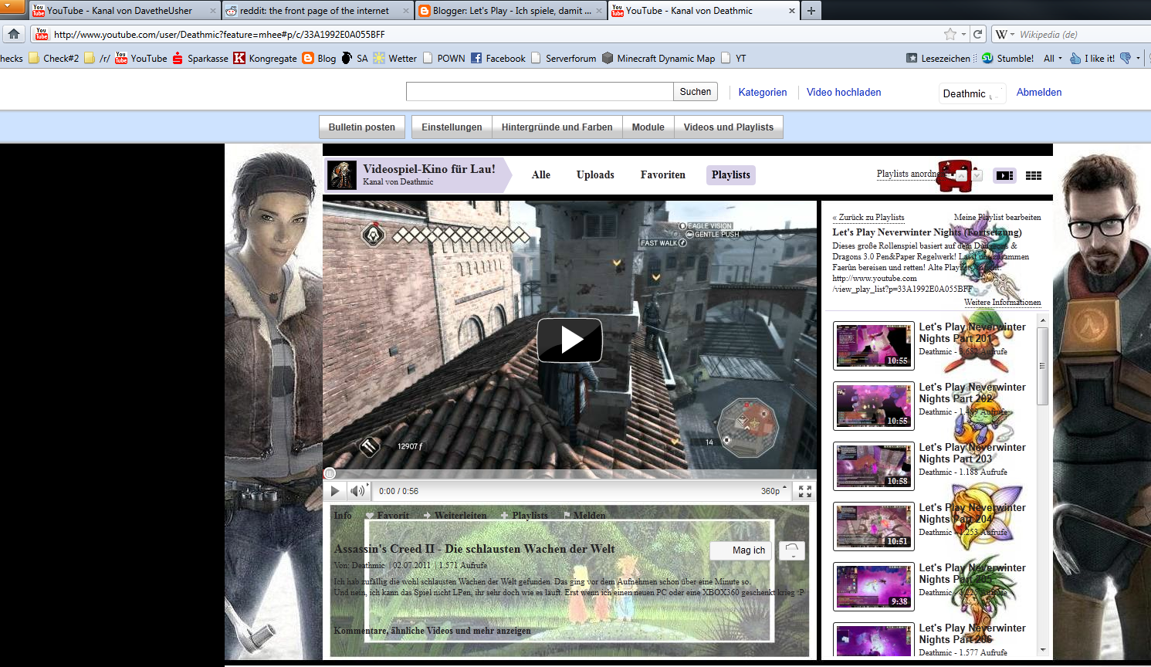
Task: Click the dislike thumbs-down button
Action: click(792, 550)
